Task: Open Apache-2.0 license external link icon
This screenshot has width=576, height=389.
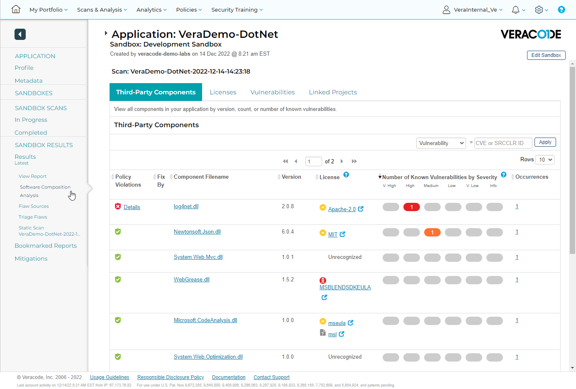Action: click(361, 209)
